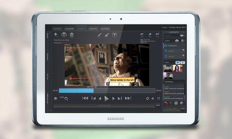Clear annotations with the eraser icon
Image resolution: width=232 pixels, height=139 pixels.
pos(150,35)
